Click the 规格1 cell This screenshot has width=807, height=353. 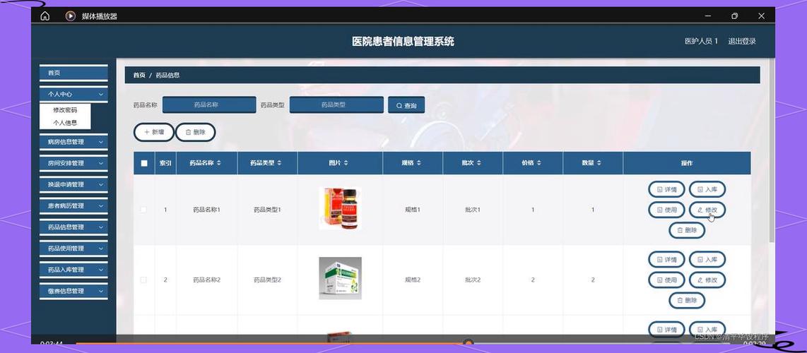[x=413, y=210]
